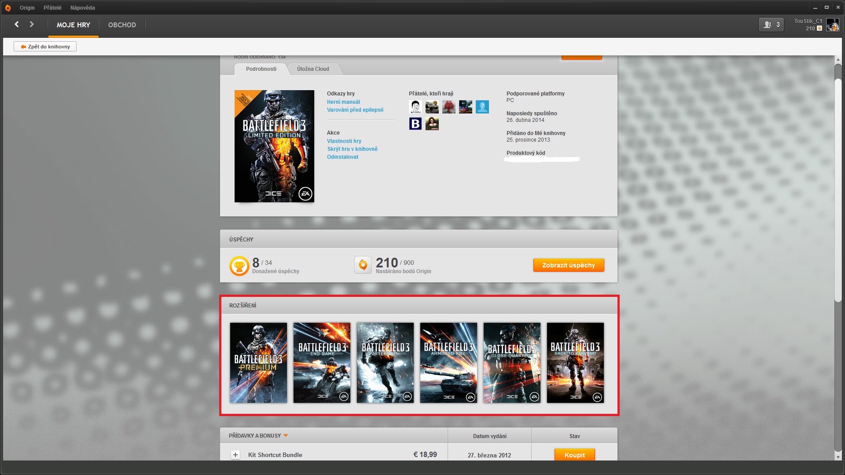Open Battlefield 3 Aftermath expansion cover
845x475 pixels.
[x=385, y=363]
